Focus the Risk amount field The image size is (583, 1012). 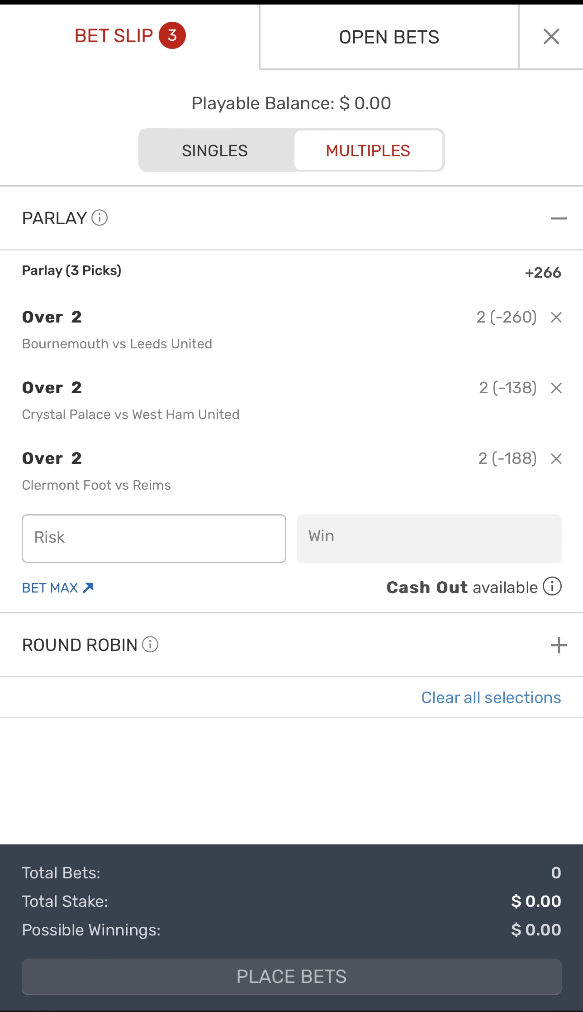pyautogui.click(x=154, y=538)
